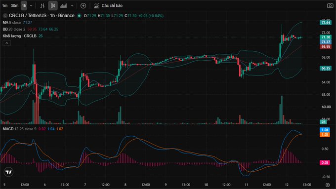This screenshot has width=336, height=189.
Task: Click the TradingView logo icon
Action: pyautogui.click(x=8, y=172)
